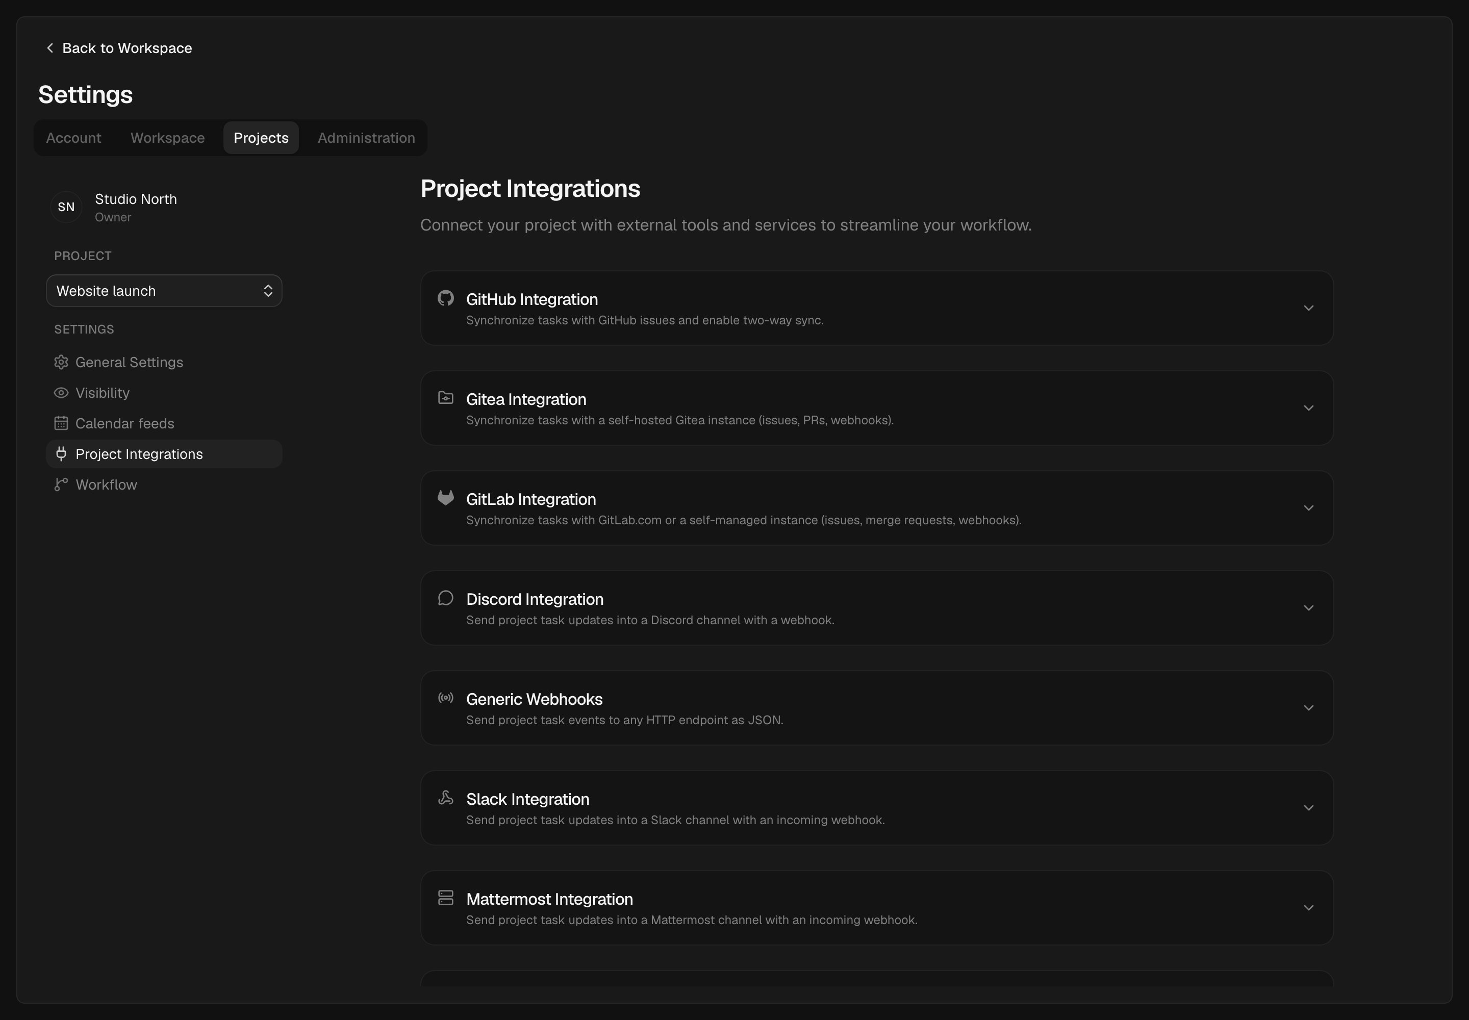Open General Settings in sidebar

164,363
